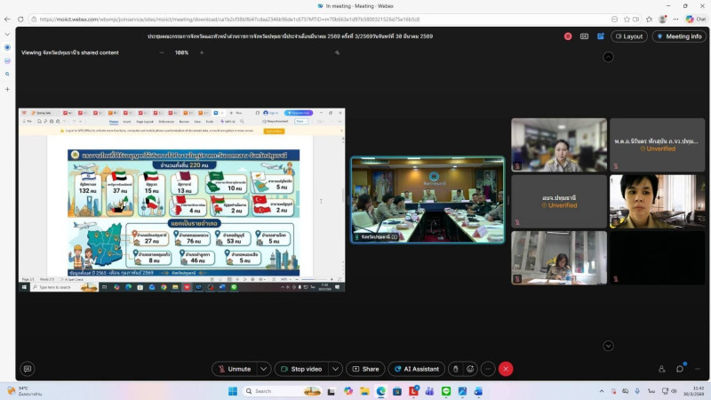711x400 pixels.
Task: Open the chat panel icon
Action: 680,369
